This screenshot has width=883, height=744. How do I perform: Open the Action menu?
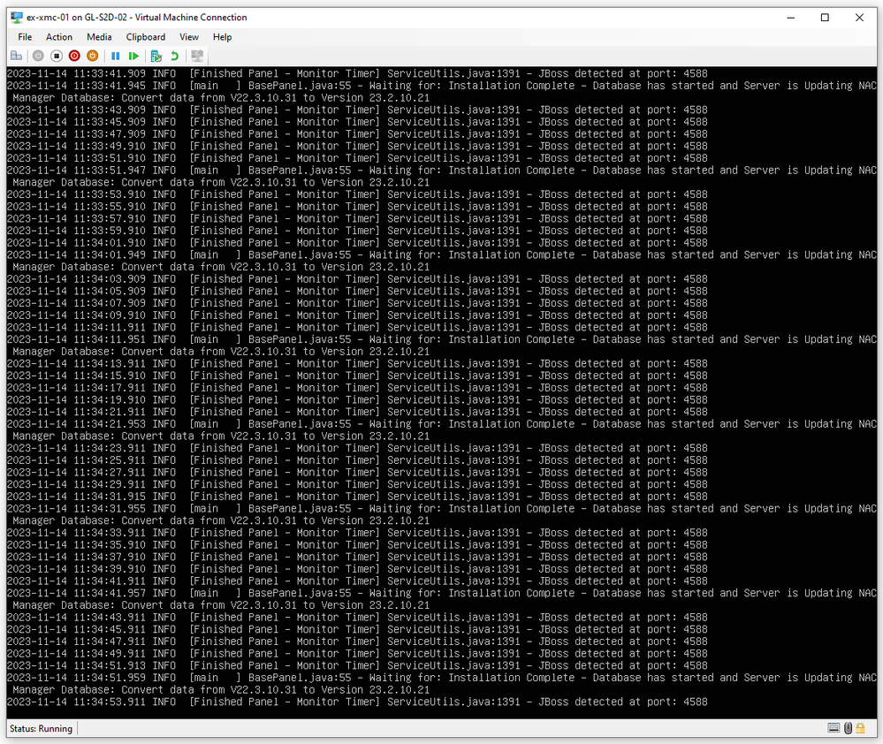pos(59,37)
